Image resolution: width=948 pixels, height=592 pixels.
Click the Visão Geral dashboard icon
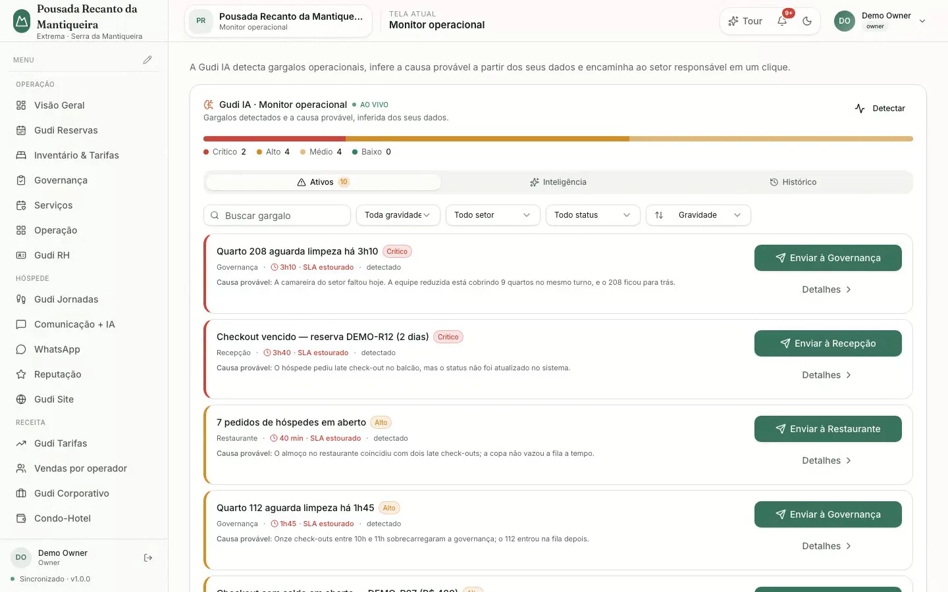[x=21, y=105]
